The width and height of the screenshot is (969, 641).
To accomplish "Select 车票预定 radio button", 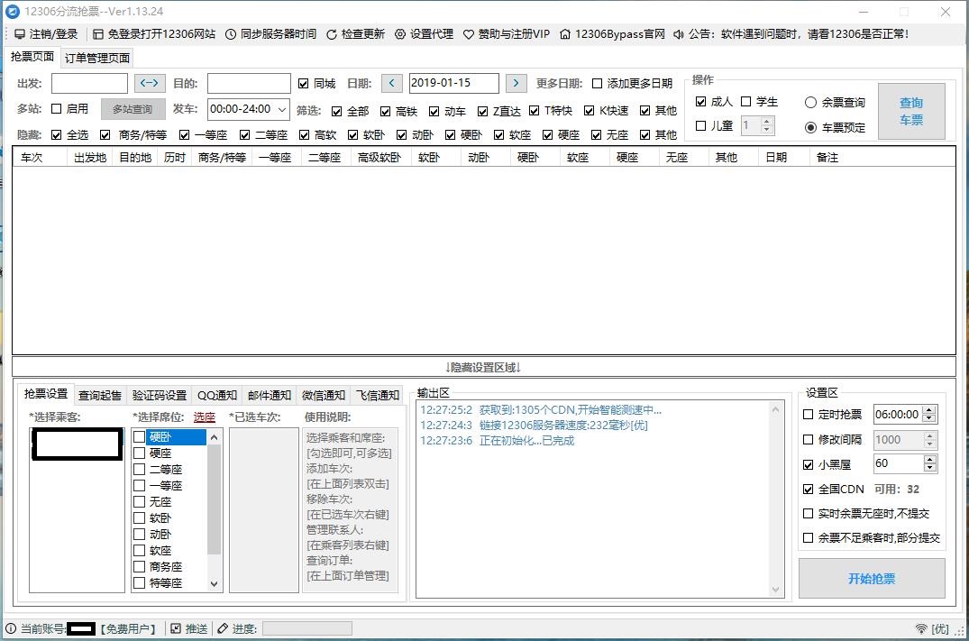I will pyautogui.click(x=810, y=127).
